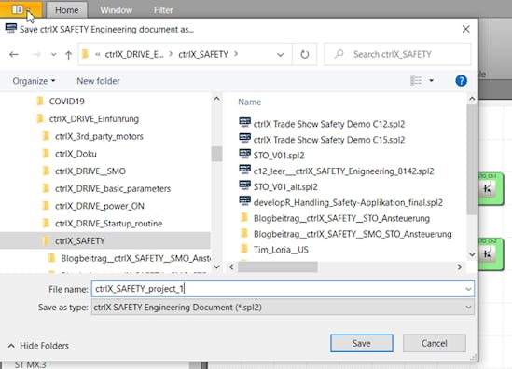Click the Name column header
The height and width of the screenshot is (369, 512).
click(249, 102)
